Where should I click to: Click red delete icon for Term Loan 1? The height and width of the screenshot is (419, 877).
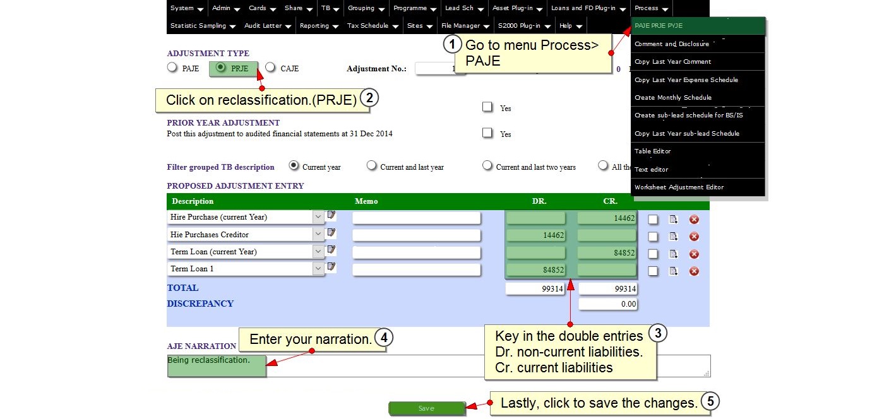point(694,271)
